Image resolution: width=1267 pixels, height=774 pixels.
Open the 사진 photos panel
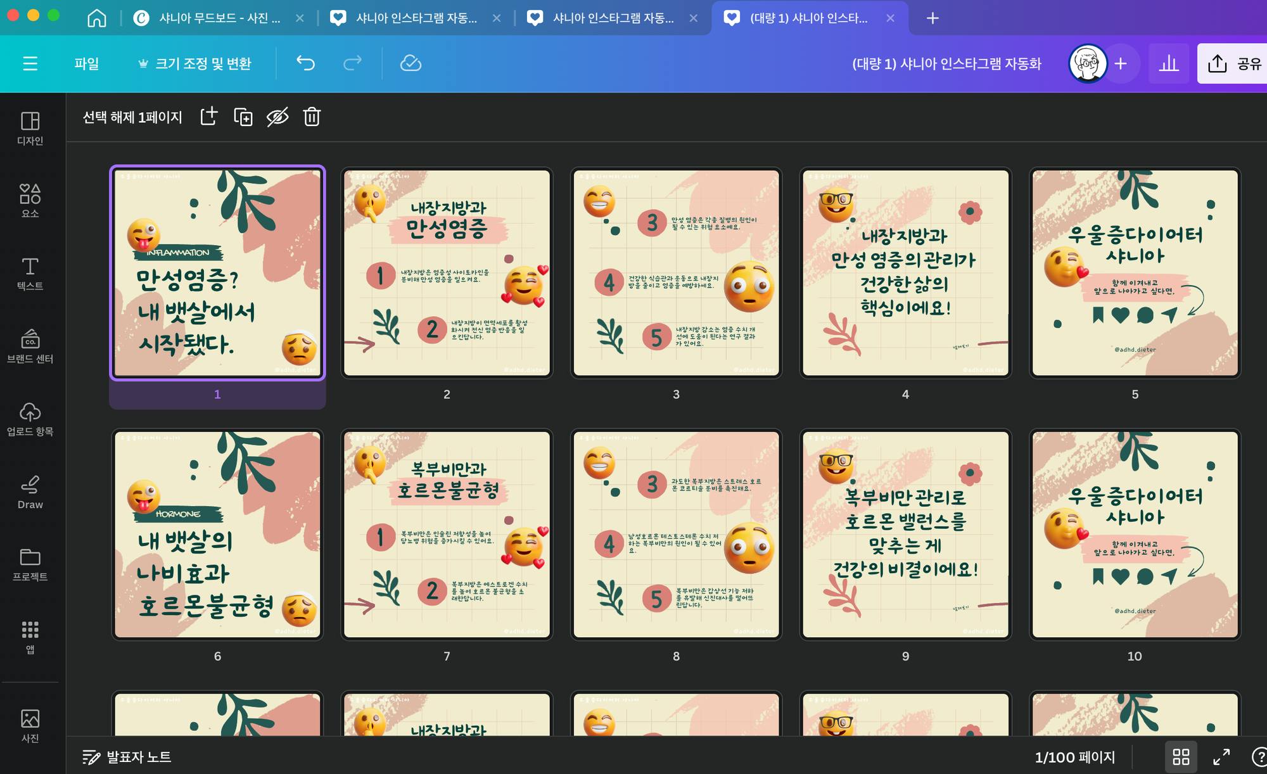pos(30,726)
